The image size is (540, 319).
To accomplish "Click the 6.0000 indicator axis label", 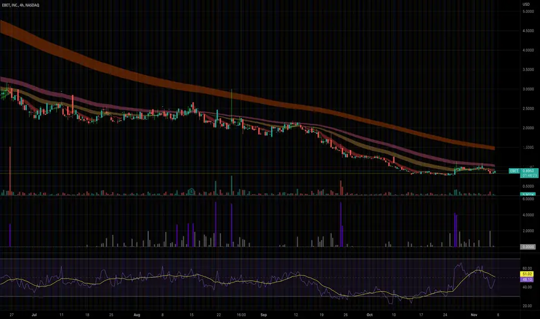I will pyautogui.click(x=528, y=199).
